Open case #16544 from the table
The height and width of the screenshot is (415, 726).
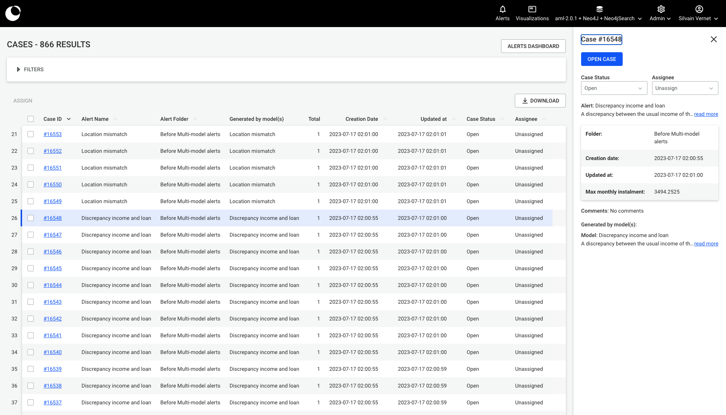[x=53, y=285]
